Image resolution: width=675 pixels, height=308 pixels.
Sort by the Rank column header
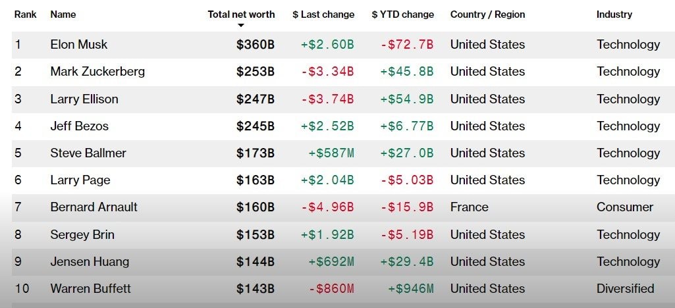tap(25, 14)
